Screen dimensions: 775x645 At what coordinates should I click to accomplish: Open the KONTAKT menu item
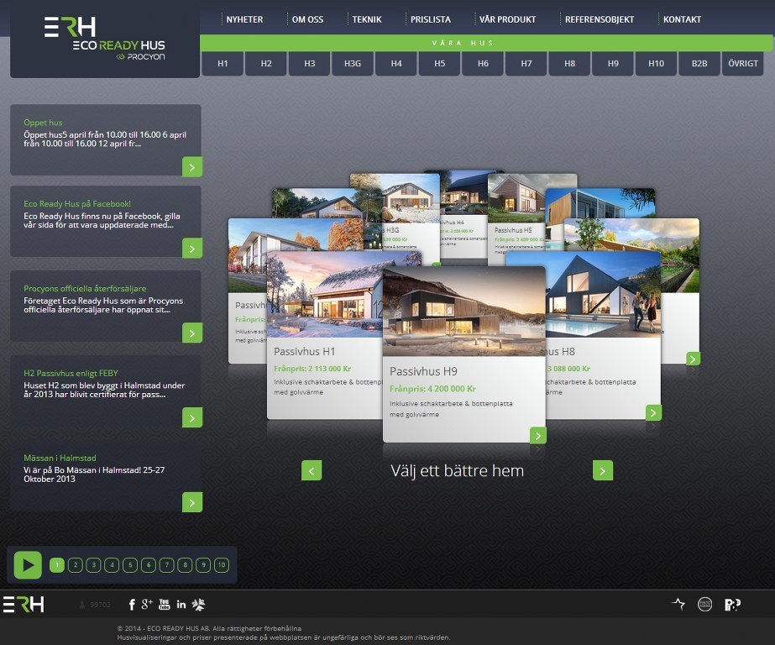point(682,19)
